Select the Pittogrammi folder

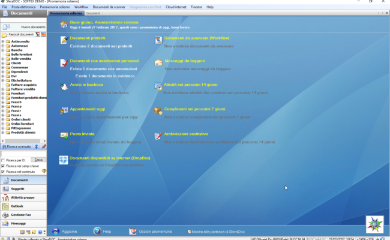point(21,128)
